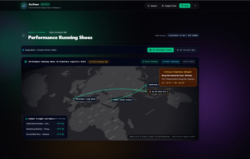Image resolution: width=250 pixels, height=159 pixels.
Task: Click the EcoTrace leaf logo icon
Action: click(x=24, y=6)
